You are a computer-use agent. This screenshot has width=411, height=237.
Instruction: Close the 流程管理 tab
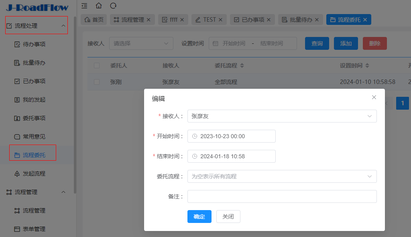click(149, 20)
